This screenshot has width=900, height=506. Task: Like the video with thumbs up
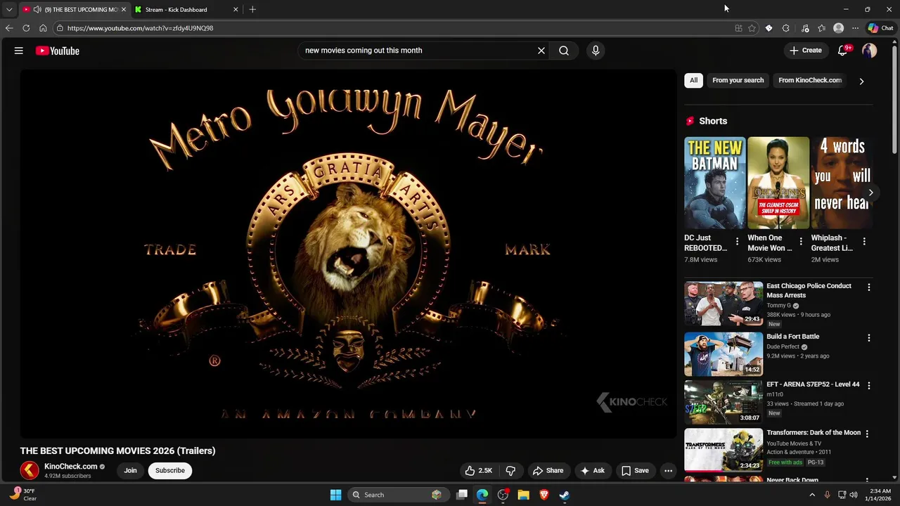478,471
